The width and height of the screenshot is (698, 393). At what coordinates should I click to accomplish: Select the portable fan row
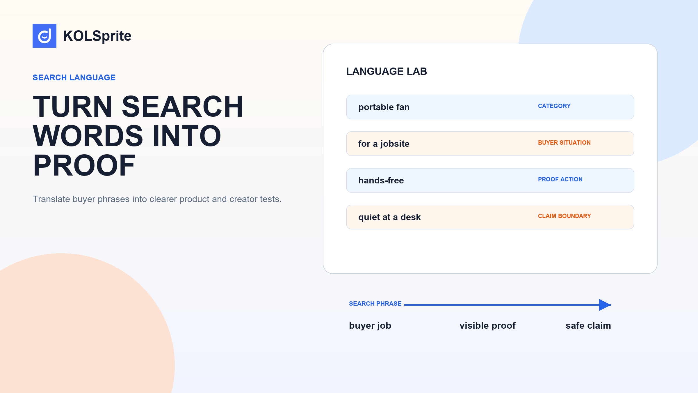click(x=490, y=107)
